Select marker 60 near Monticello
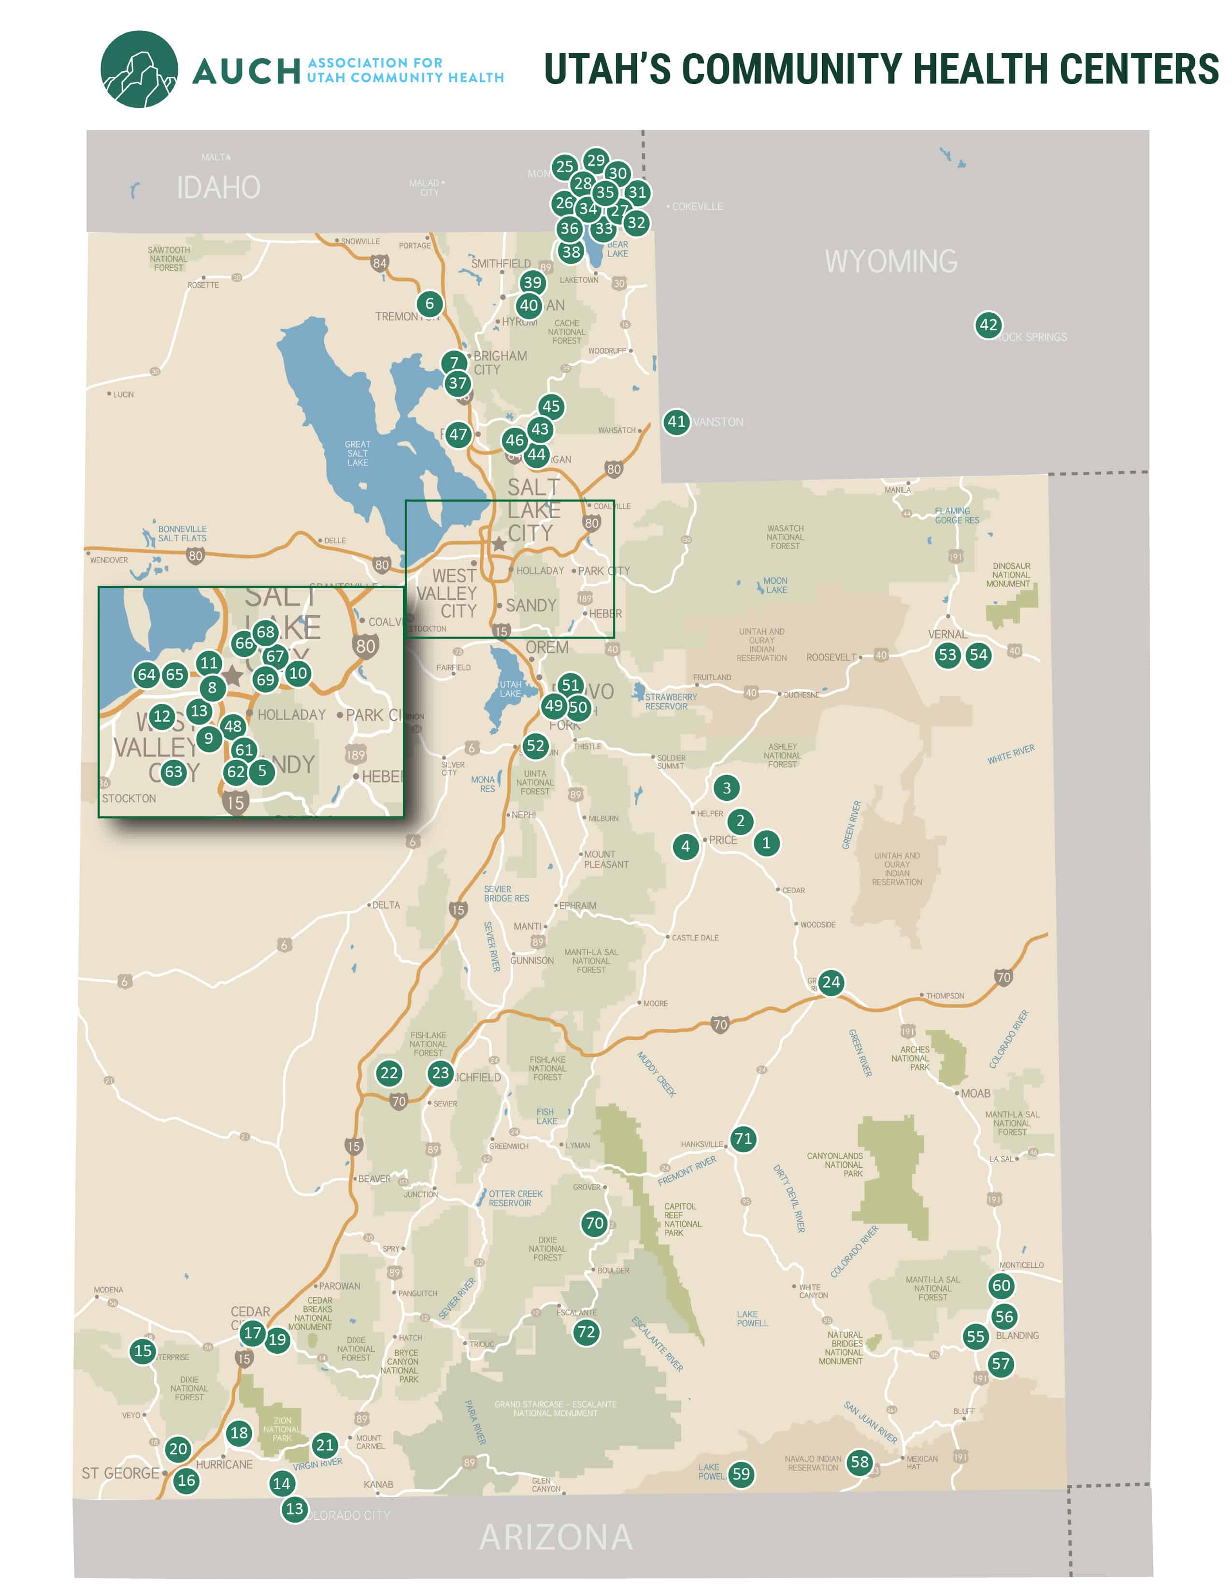 click(1002, 1286)
